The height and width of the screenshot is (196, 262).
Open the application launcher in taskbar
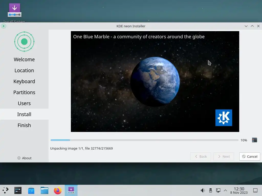pyautogui.click(x=5, y=190)
